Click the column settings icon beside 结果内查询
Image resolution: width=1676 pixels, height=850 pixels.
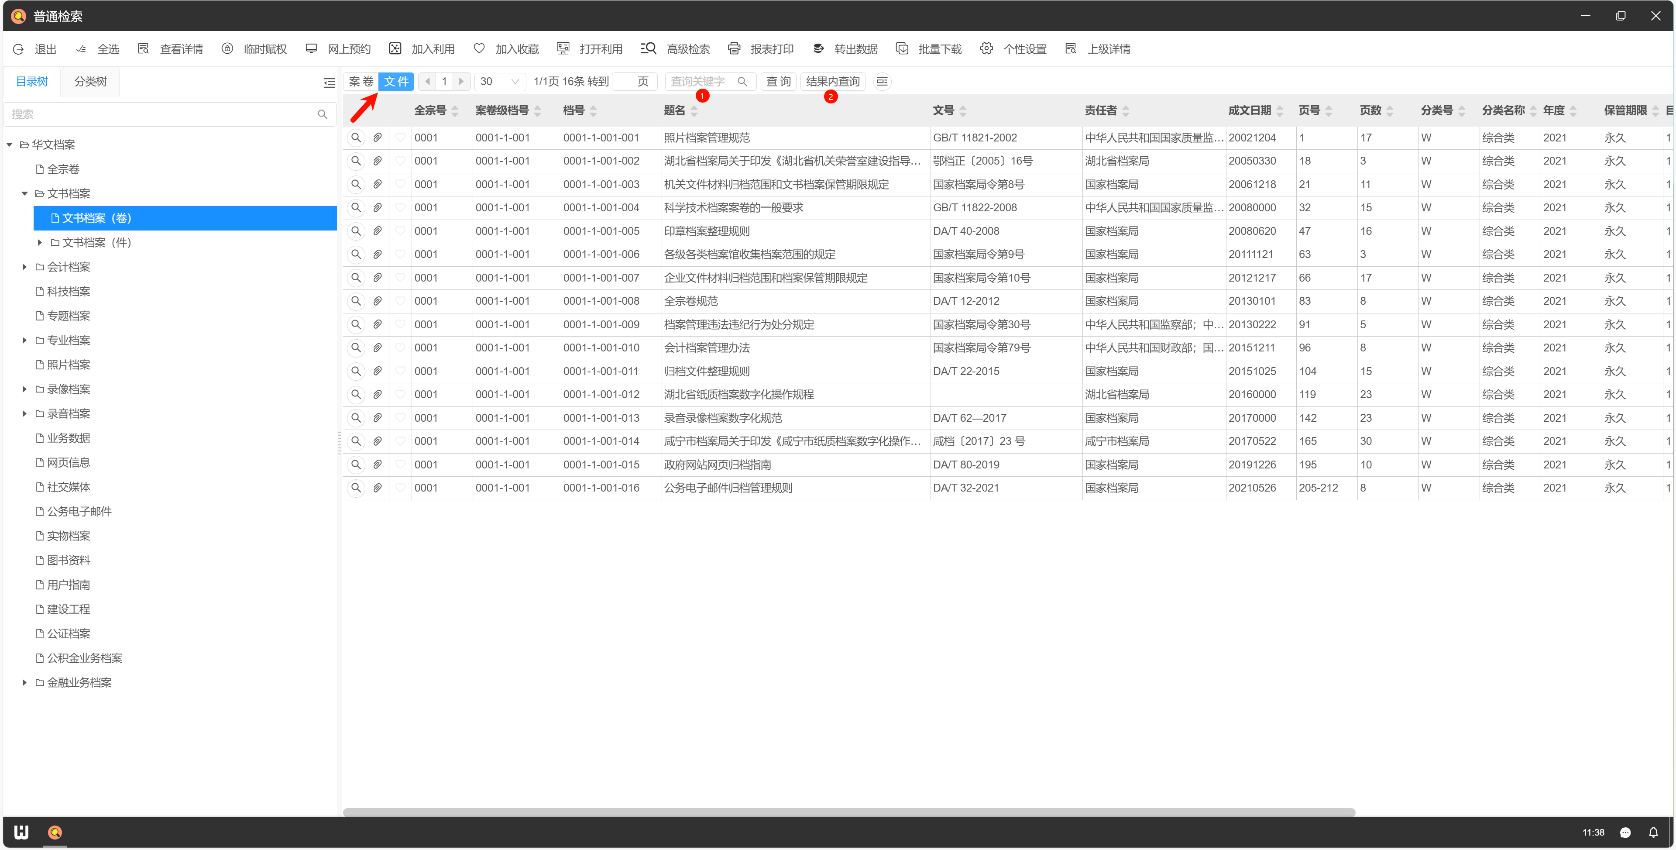[882, 81]
